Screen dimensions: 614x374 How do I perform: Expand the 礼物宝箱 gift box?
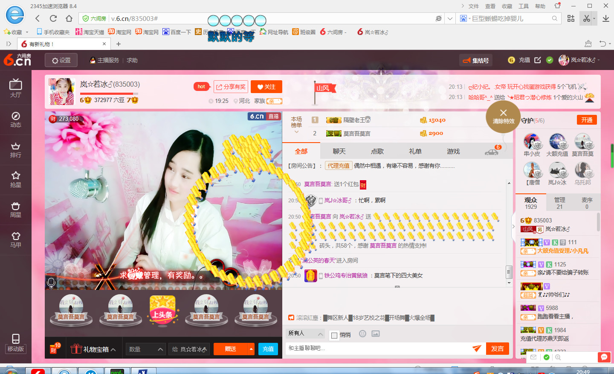(x=93, y=349)
